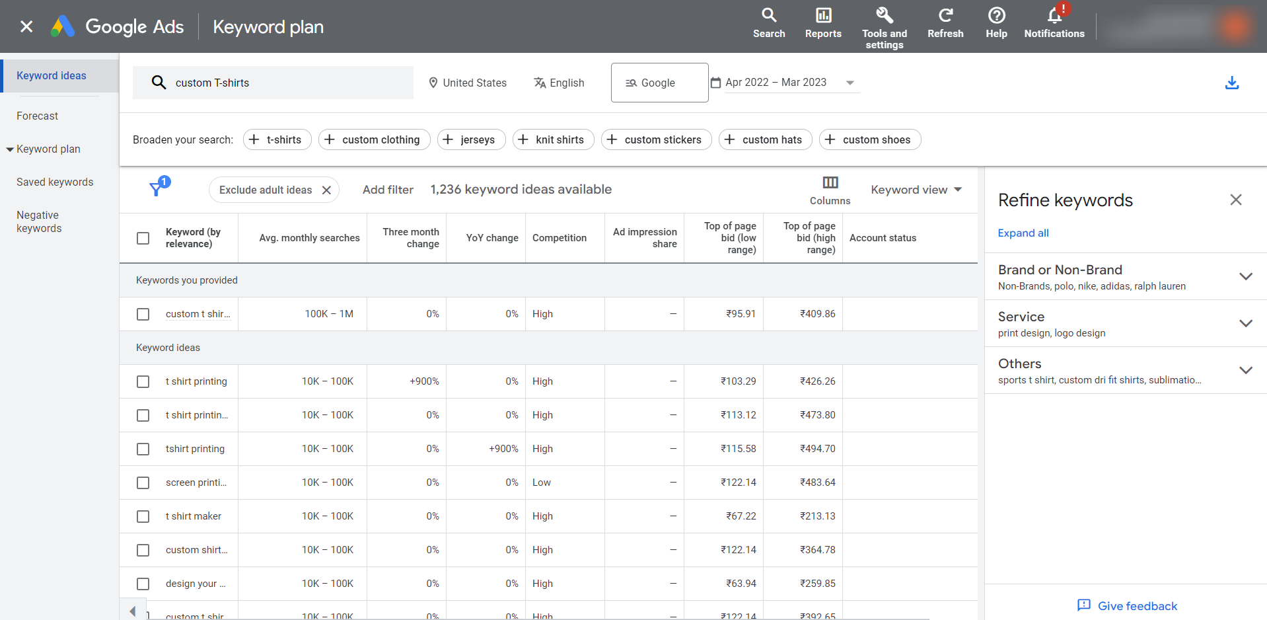Add 'jerseys' to broaden search
Viewport: 1267px width, 620px height.
pyautogui.click(x=472, y=139)
